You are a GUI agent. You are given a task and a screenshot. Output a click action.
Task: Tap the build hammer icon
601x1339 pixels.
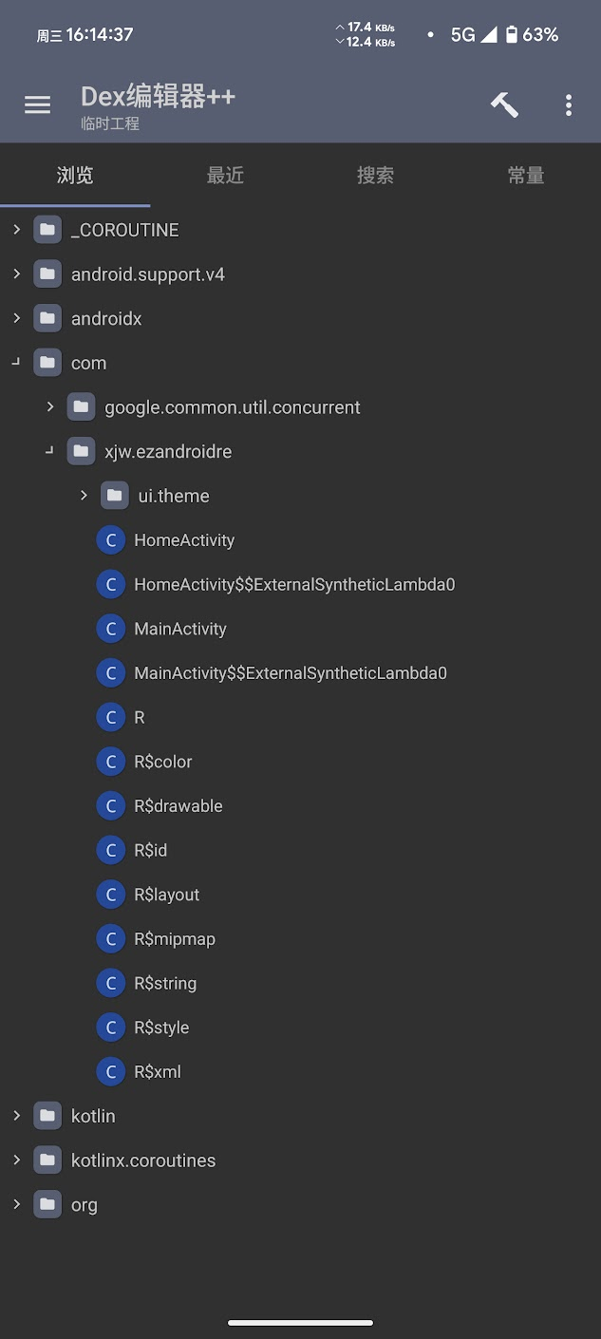pyautogui.click(x=504, y=104)
